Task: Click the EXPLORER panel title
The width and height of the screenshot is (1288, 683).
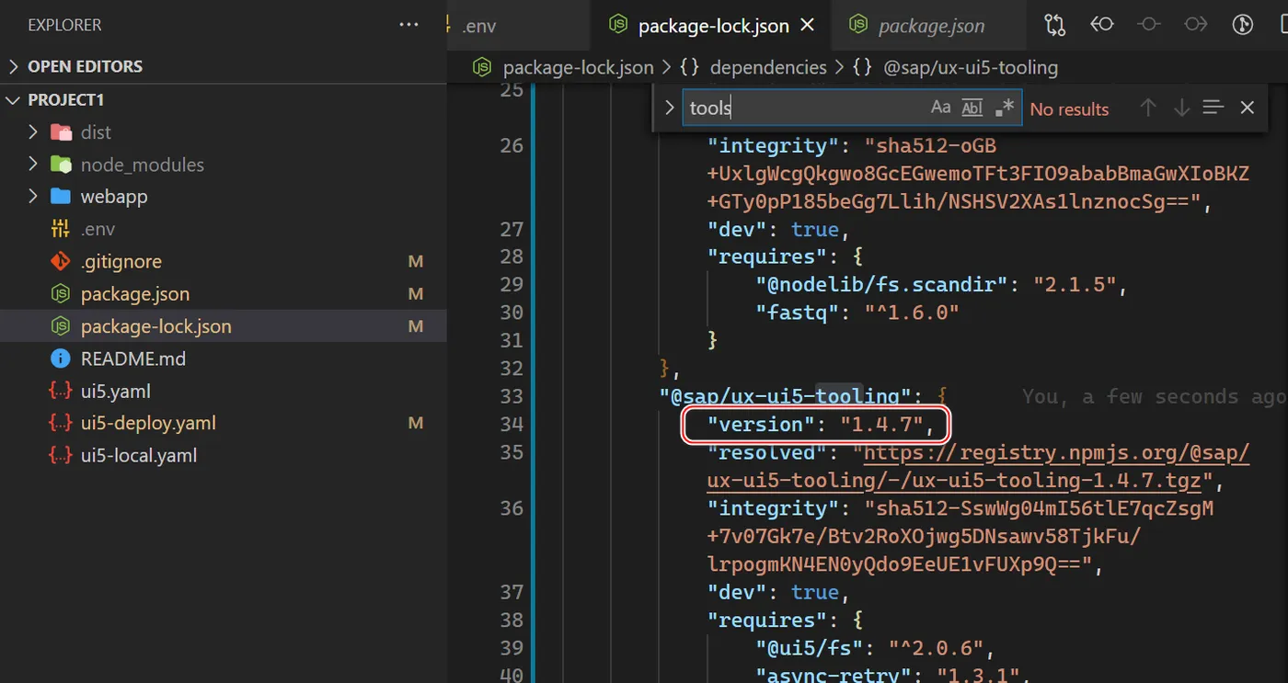Action: (64, 25)
